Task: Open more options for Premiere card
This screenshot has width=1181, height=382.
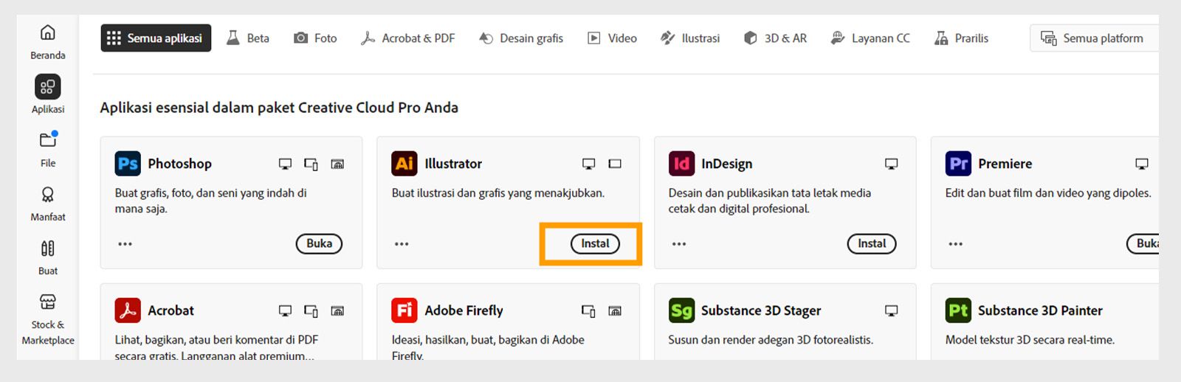Action: coord(956,244)
